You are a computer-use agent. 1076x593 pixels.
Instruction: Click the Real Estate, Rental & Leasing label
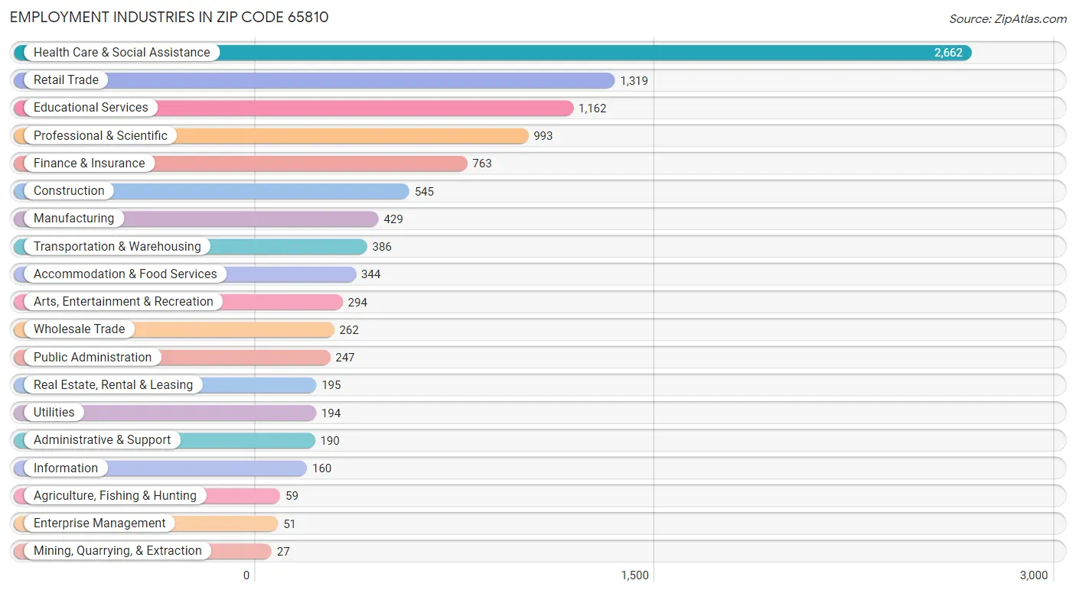(113, 385)
